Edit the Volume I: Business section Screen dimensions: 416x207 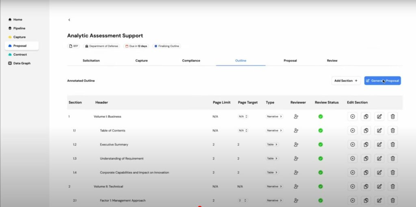click(379, 117)
